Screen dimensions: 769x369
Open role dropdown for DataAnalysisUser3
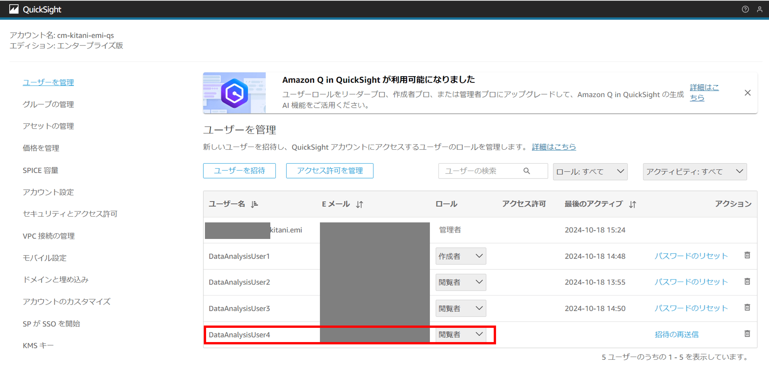461,309
